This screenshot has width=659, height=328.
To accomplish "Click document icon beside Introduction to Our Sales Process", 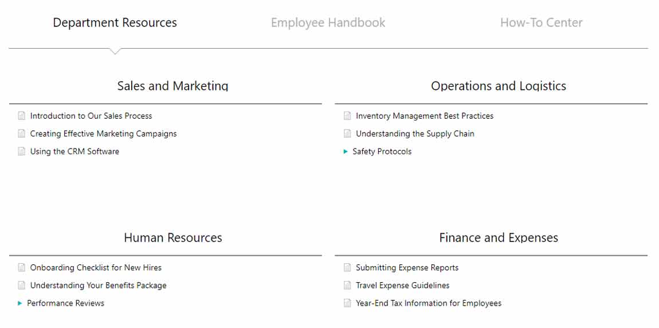I will [22, 116].
